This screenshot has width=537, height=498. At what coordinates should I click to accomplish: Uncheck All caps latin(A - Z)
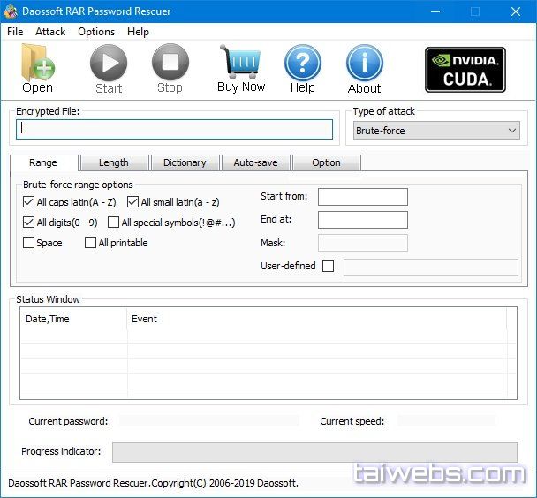click(29, 202)
